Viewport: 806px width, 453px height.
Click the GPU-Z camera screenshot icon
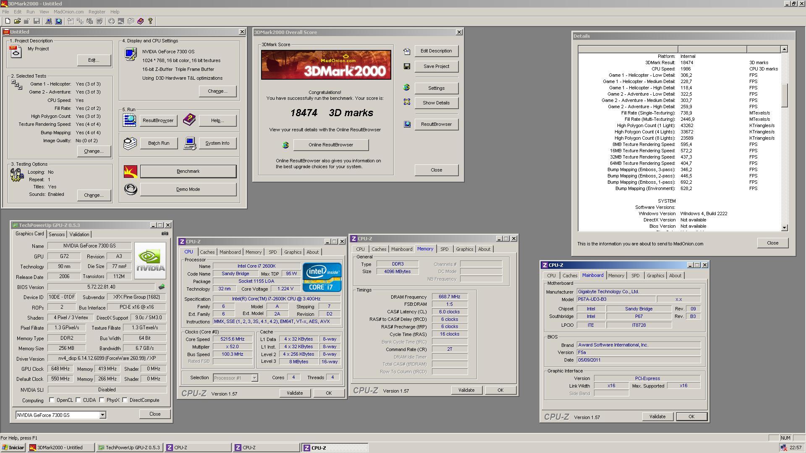point(165,234)
